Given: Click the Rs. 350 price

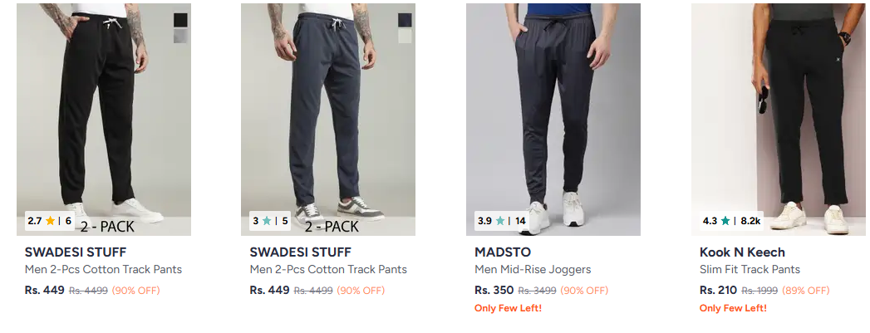Looking at the screenshot, I should click(x=494, y=291).
